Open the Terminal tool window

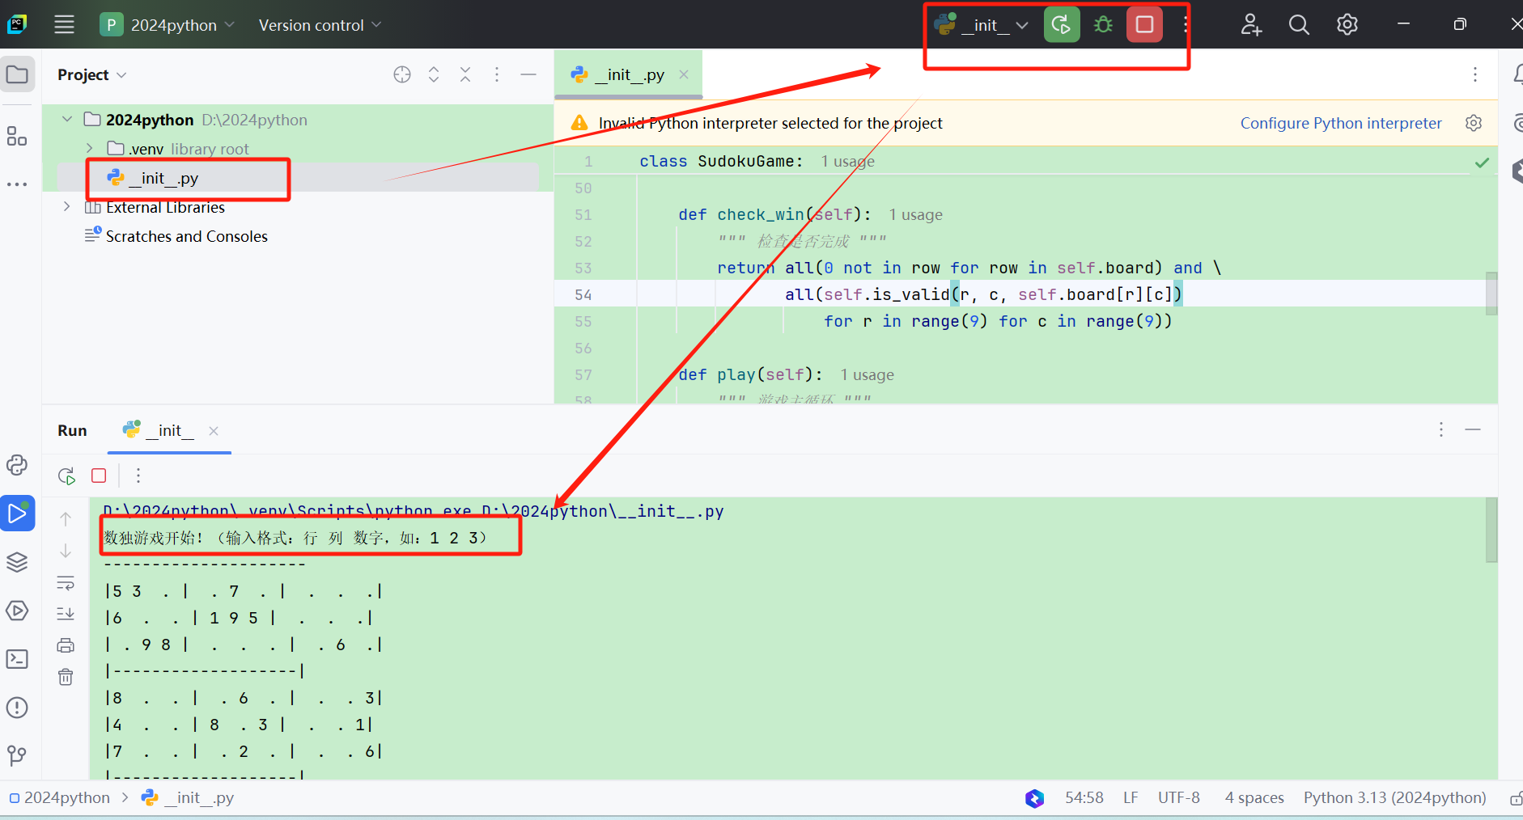pyautogui.click(x=17, y=659)
